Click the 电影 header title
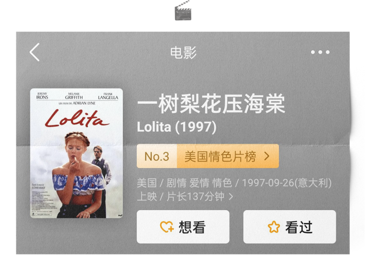This screenshot has height=265, width=366. pyautogui.click(x=183, y=52)
